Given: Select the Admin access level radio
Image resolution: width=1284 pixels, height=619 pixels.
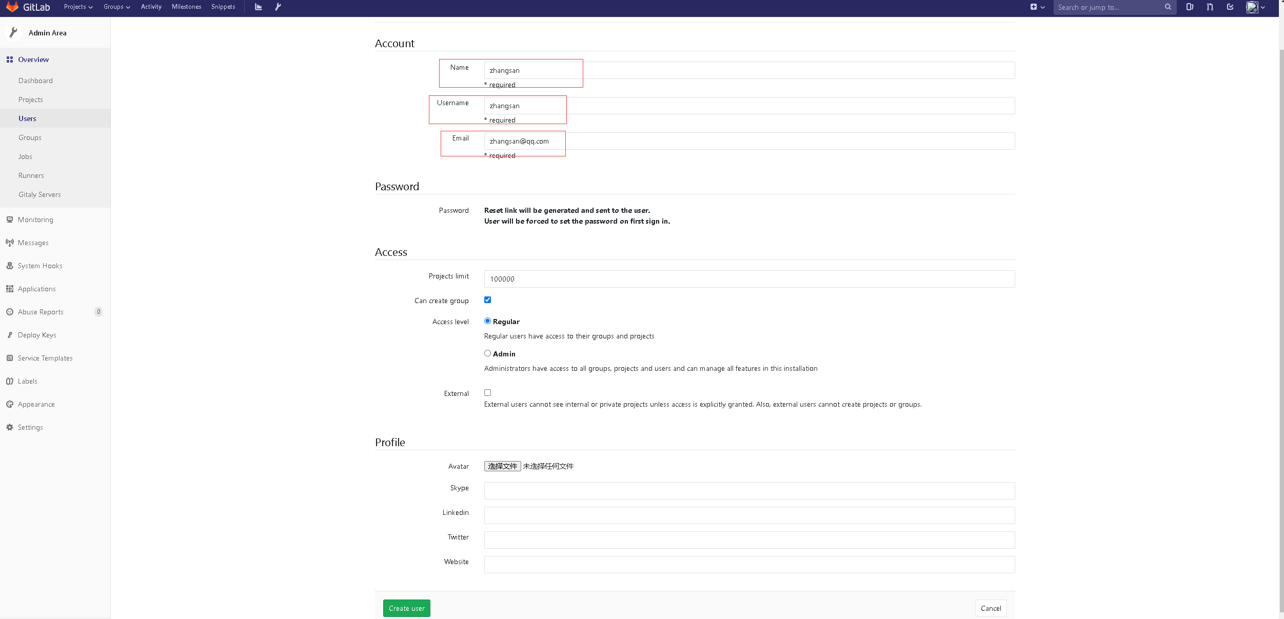Looking at the screenshot, I should point(487,353).
